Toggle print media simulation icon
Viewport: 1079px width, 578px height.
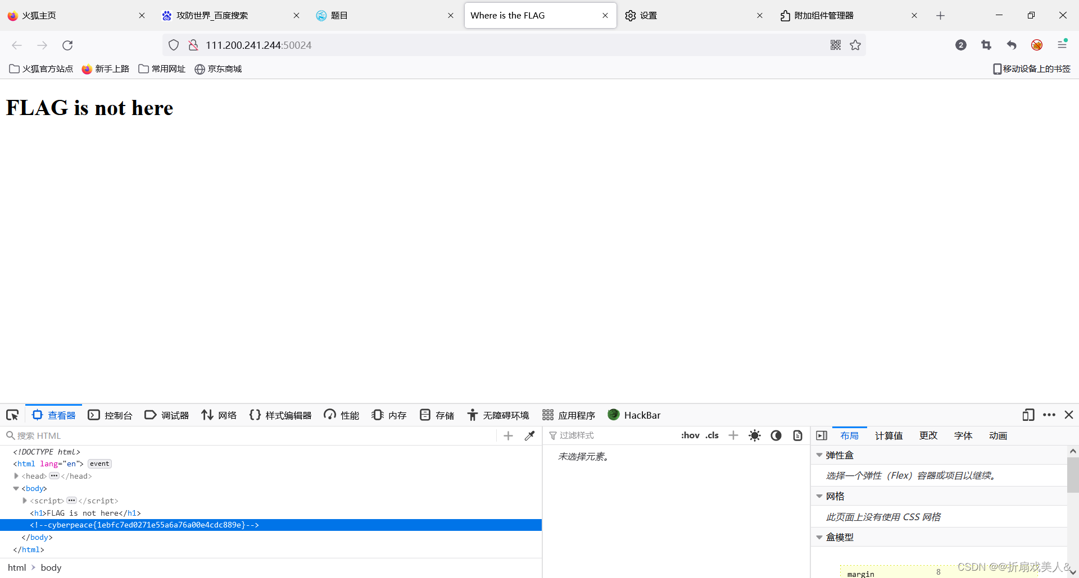(797, 435)
